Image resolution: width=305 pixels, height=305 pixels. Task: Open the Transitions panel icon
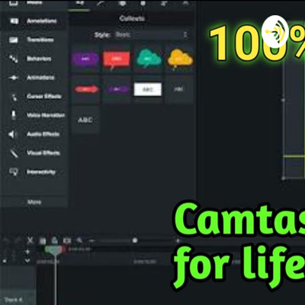click(14, 40)
